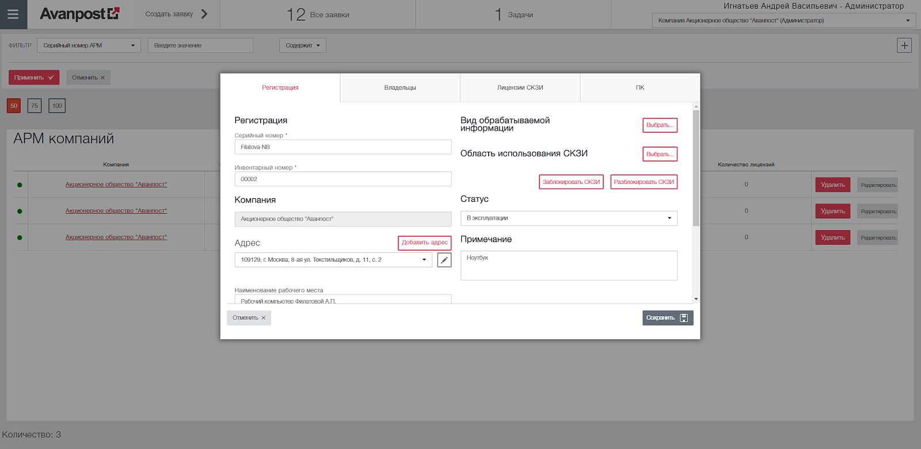Click the dialog vertical scrollbar thumb
Image resolution: width=921 pixels, height=449 pixels.
click(x=696, y=168)
